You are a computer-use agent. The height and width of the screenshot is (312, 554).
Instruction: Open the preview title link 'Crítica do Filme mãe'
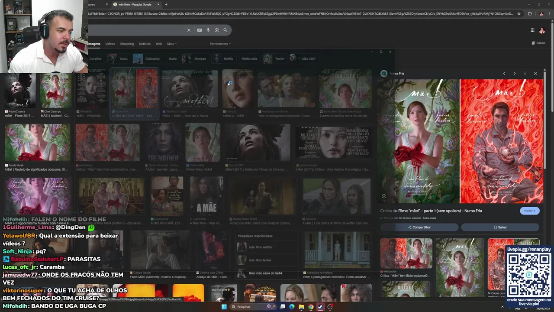(x=431, y=211)
